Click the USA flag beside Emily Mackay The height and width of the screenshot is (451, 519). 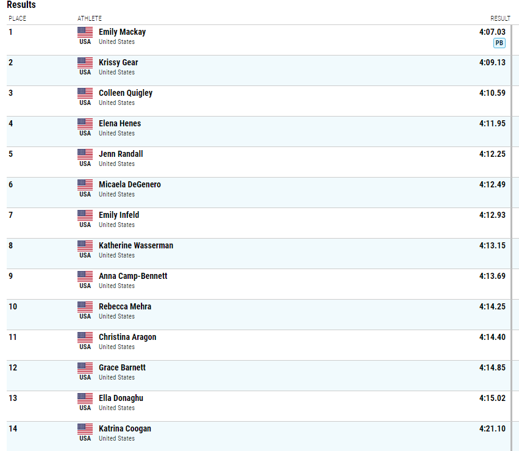click(85, 32)
